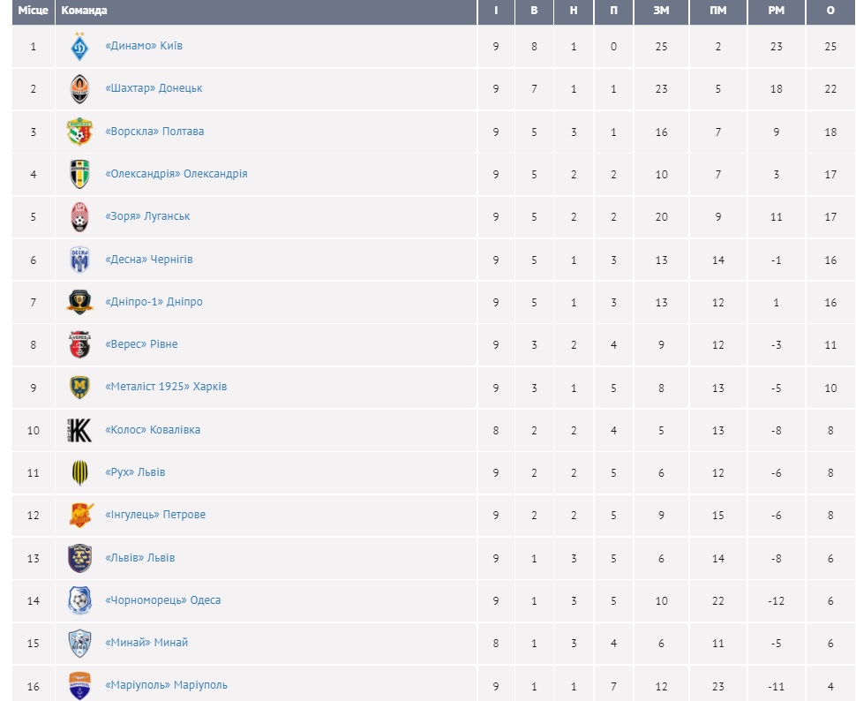Open «Металіст 1925» Харків team link

tap(166, 387)
